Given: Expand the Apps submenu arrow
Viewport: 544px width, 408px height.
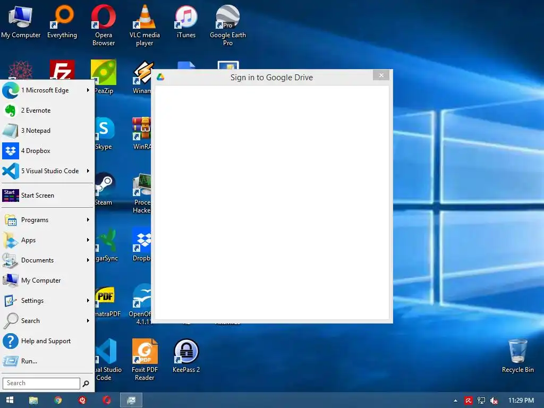Looking at the screenshot, I should (x=88, y=240).
